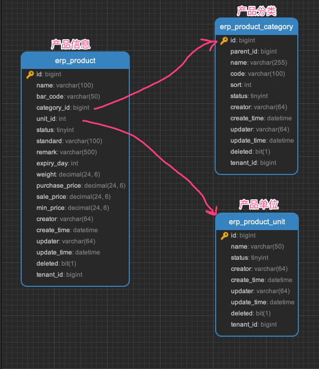Click the key icon in erp_product table
The height and width of the screenshot is (369, 319).
pos(30,75)
